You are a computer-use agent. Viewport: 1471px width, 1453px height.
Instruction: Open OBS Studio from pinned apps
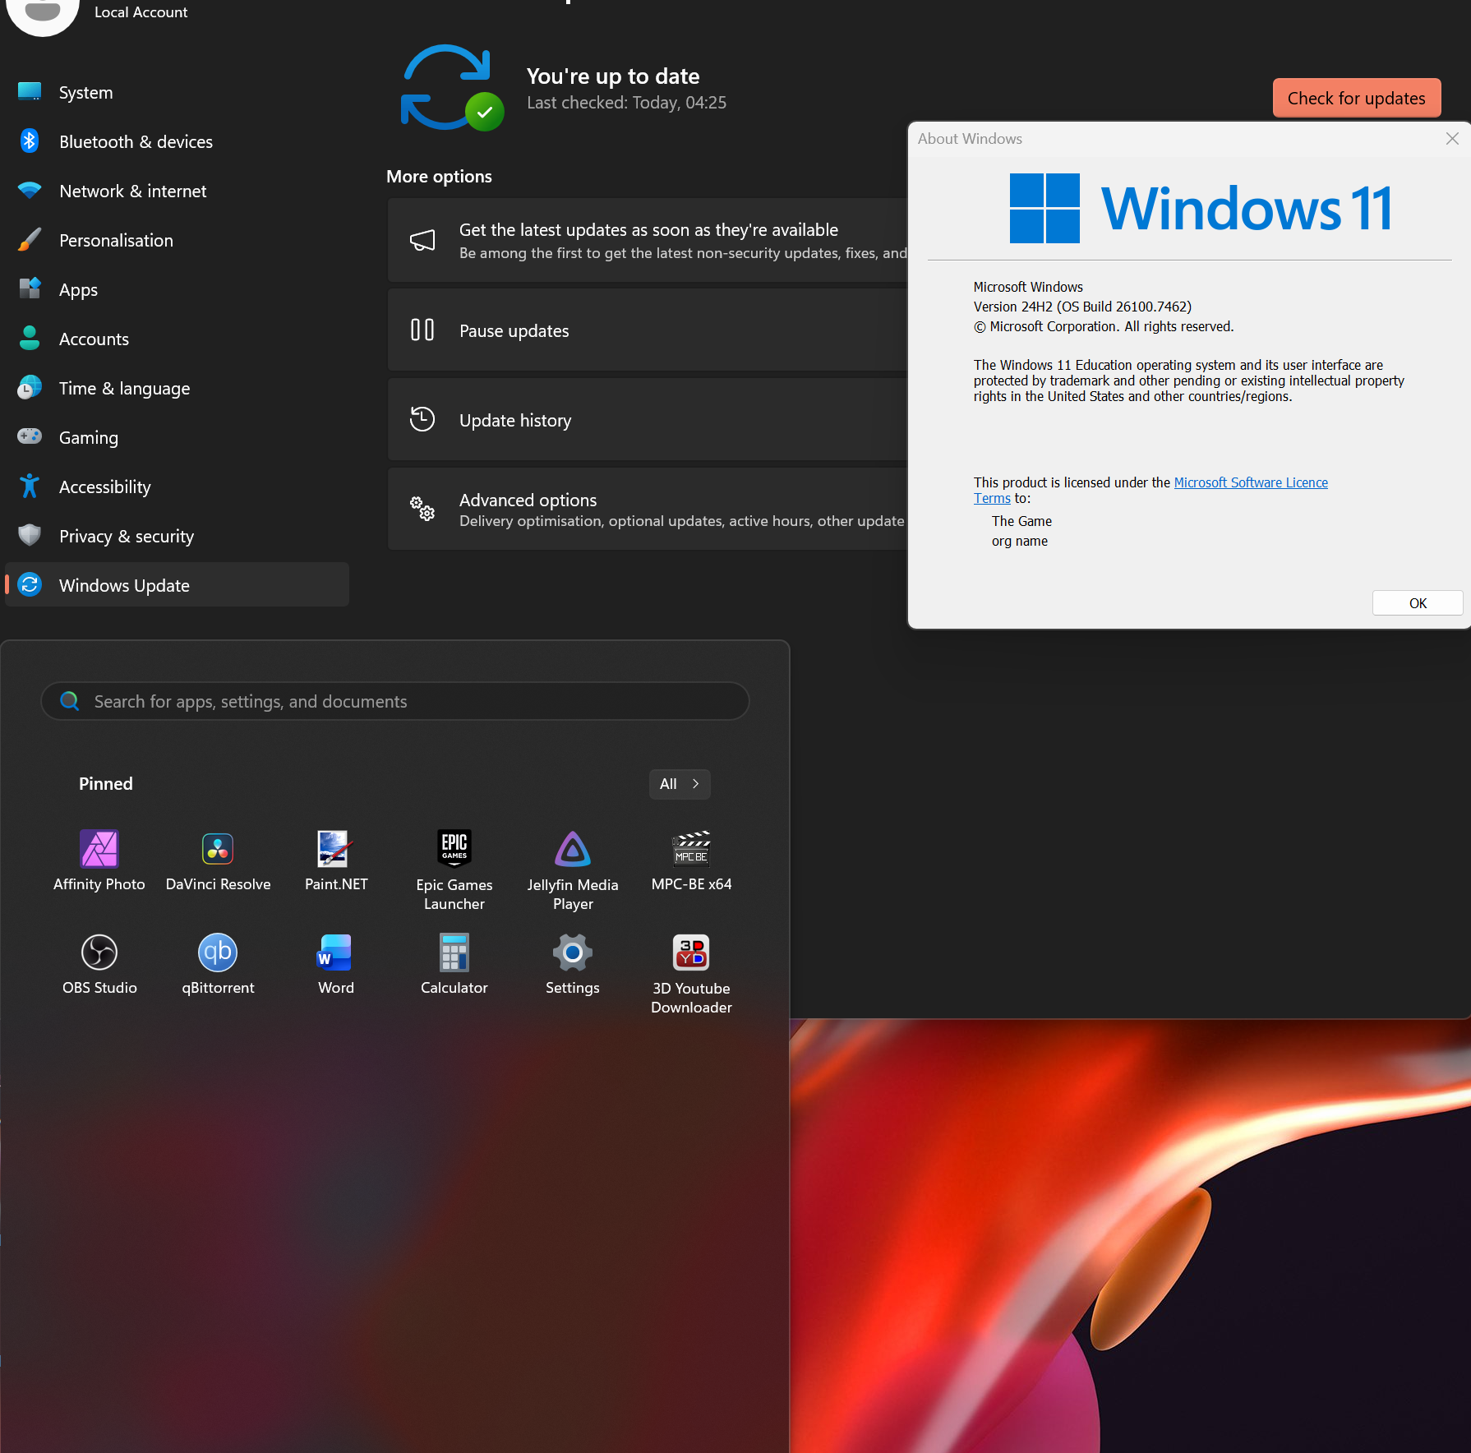coord(99,964)
